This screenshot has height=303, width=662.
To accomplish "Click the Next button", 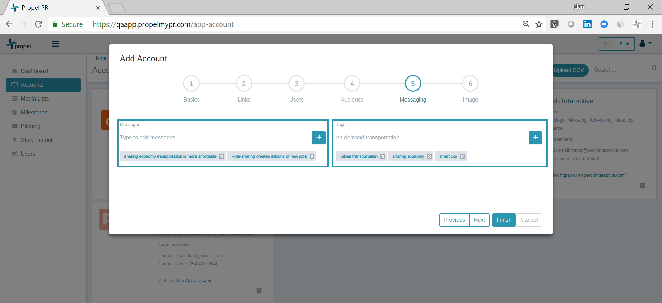I will tap(479, 220).
